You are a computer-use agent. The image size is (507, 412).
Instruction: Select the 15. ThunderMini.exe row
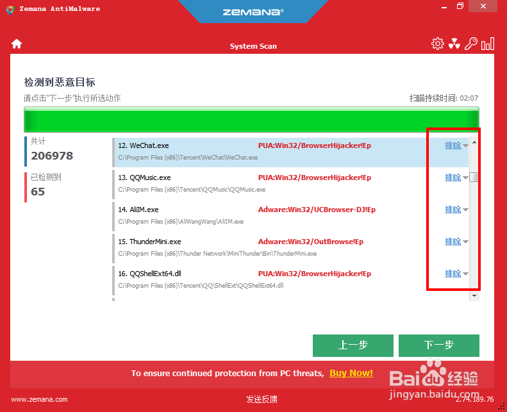pos(290,248)
